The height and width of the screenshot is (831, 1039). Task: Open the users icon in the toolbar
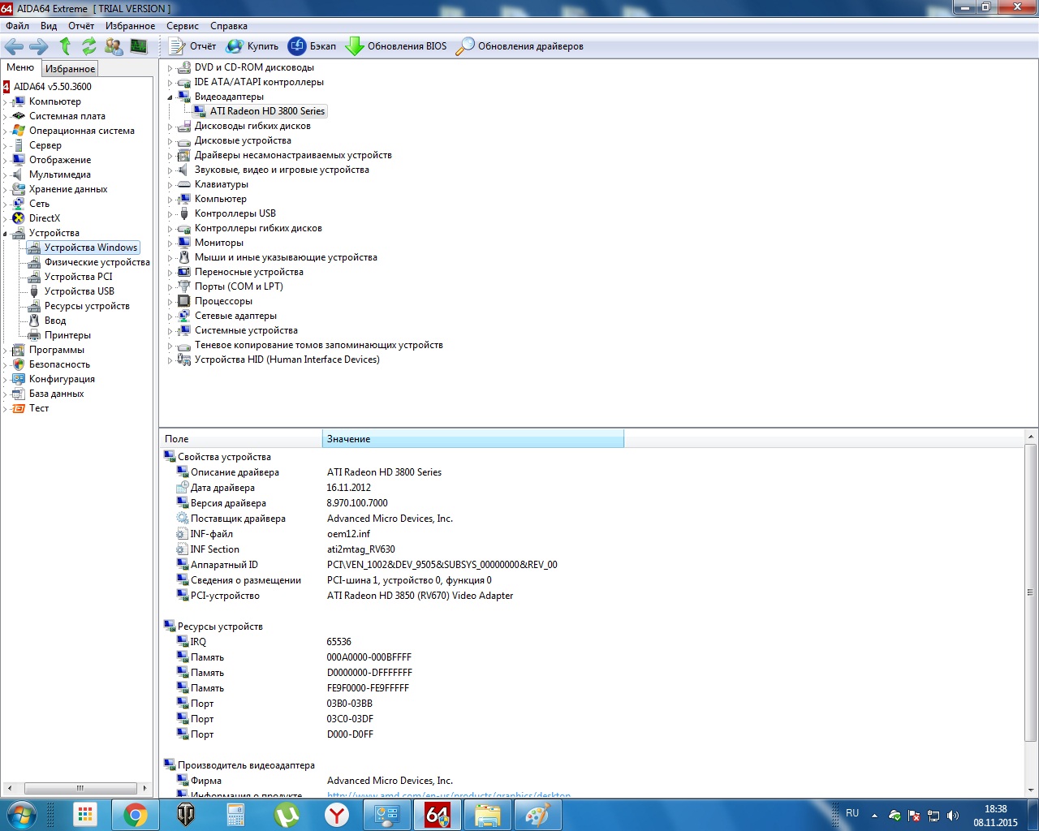tap(114, 46)
